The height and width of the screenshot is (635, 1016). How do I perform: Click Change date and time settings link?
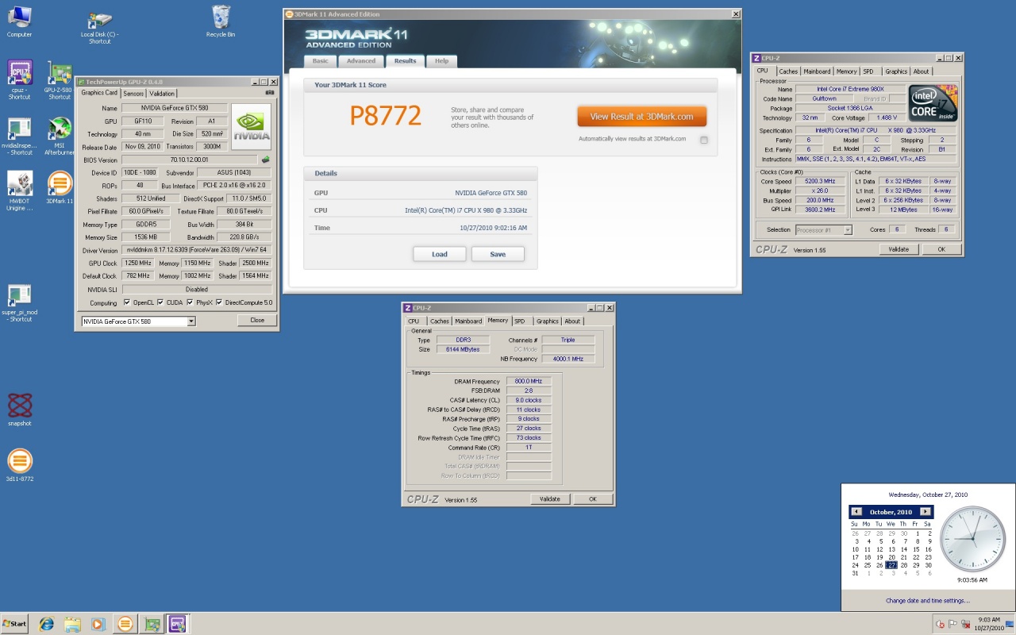coord(927,601)
